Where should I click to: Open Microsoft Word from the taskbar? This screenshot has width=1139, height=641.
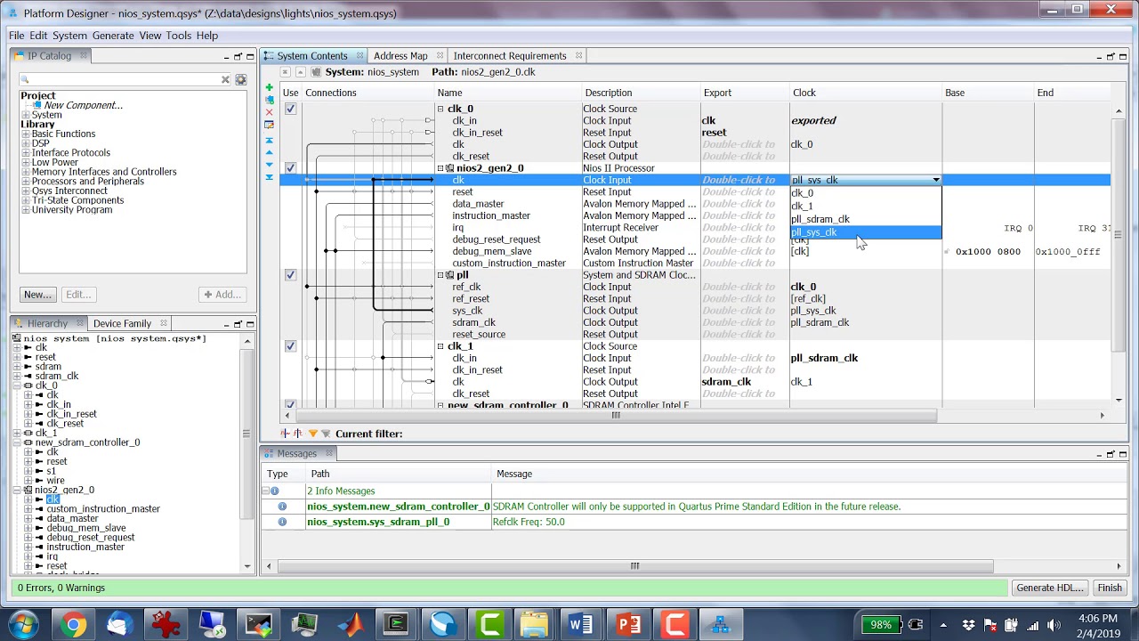pyautogui.click(x=581, y=624)
